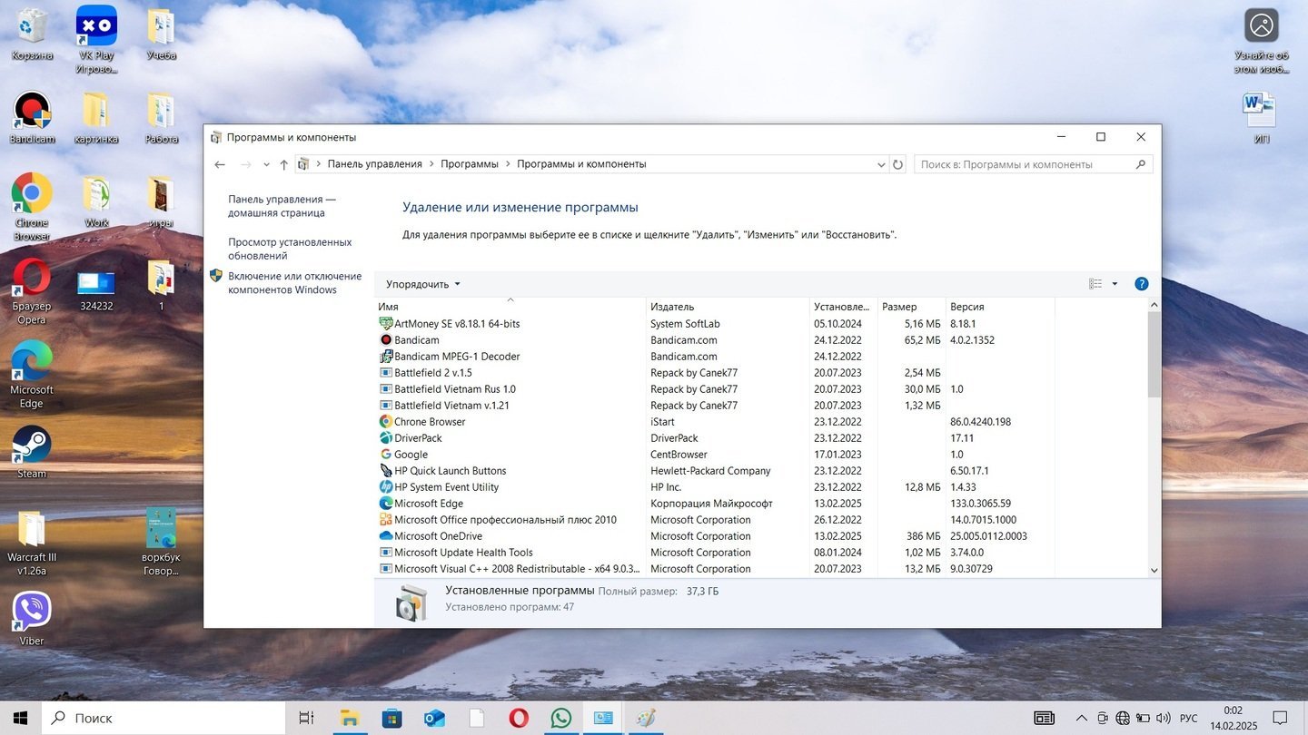
Task: Click the Панель управления breadcrumb segment
Action: click(375, 164)
